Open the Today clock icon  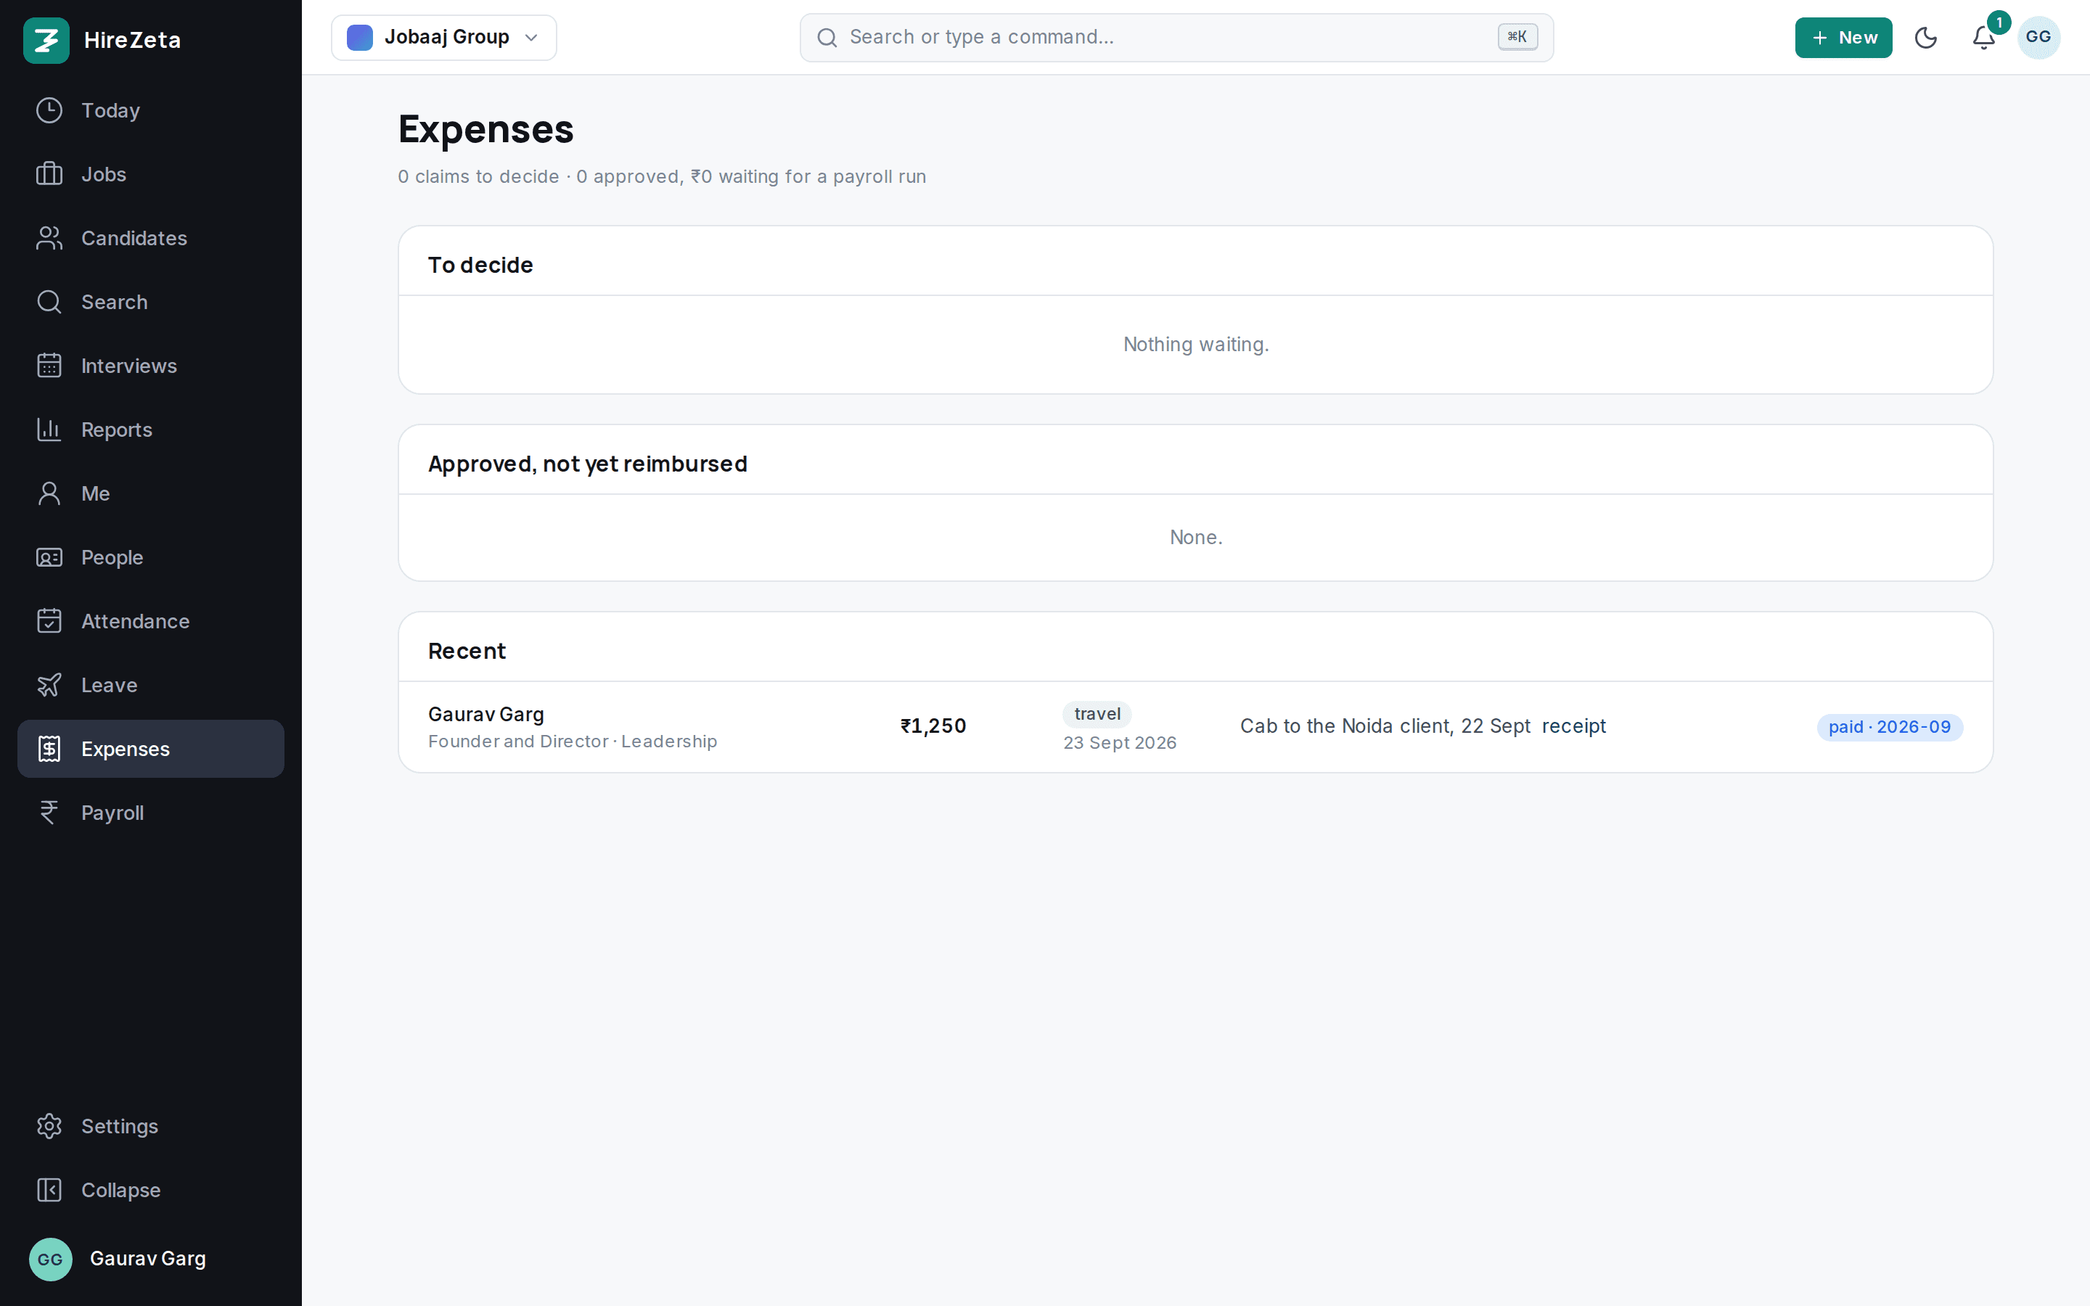[x=49, y=110]
